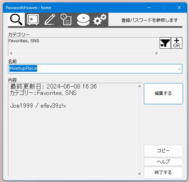The width and height of the screenshot is (189, 182).
Task: Open the gears settings tab
Action: (x=100, y=19)
